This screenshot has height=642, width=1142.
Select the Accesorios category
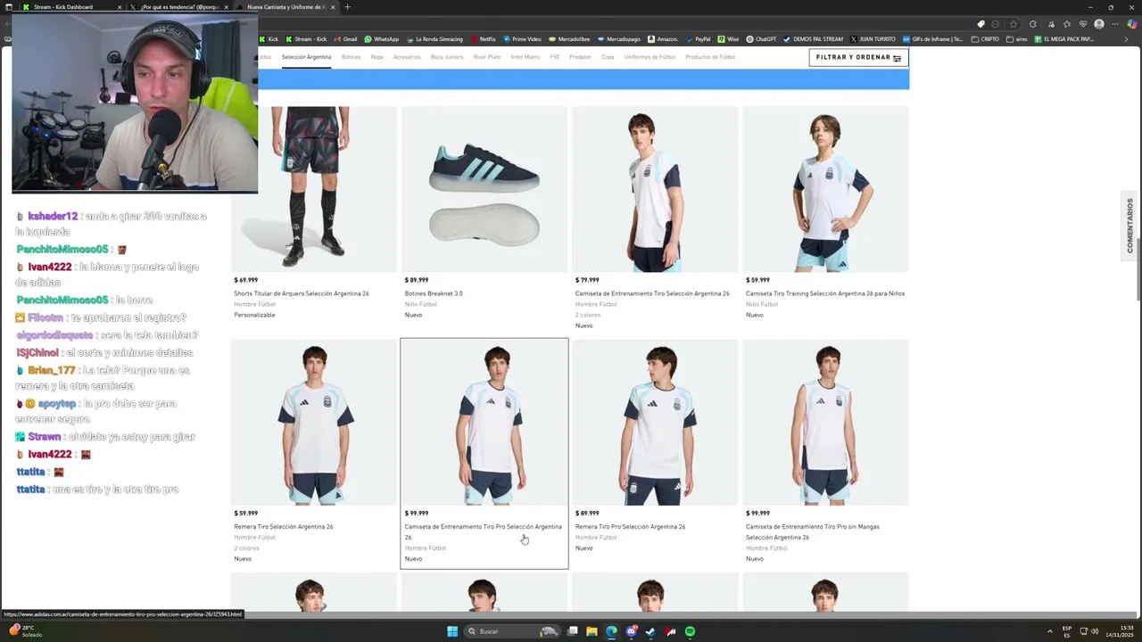407,57
